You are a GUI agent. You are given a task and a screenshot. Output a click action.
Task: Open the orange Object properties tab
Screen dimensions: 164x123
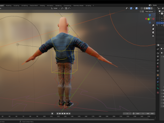pyautogui.click(x=158, y=75)
